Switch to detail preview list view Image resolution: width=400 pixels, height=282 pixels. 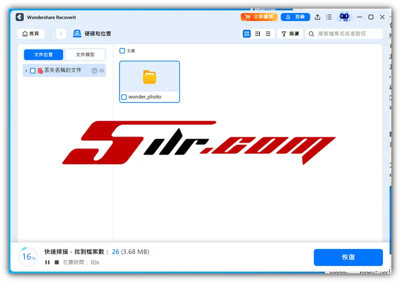click(257, 33)
